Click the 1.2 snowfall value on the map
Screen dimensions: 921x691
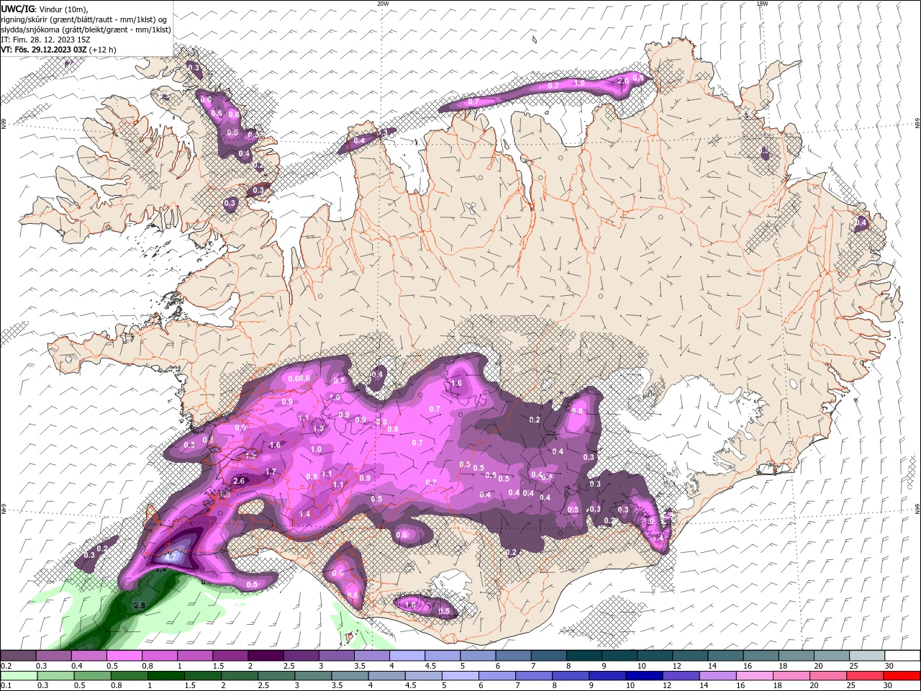(251, 456)
